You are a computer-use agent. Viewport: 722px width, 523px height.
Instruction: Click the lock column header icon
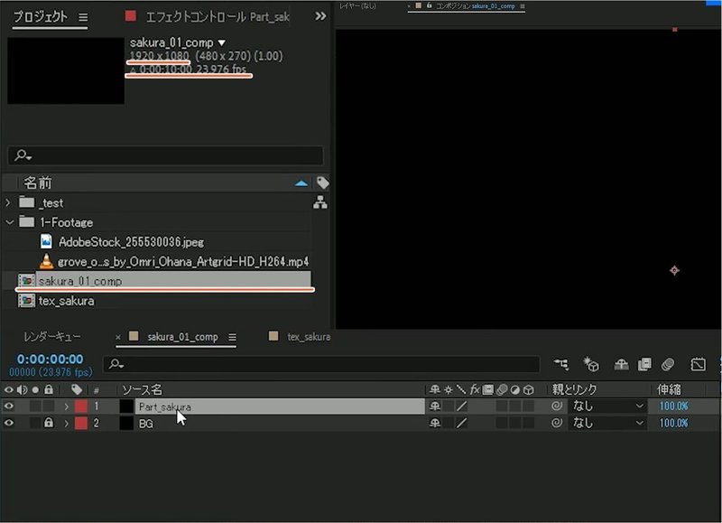[x=49, y=390]
